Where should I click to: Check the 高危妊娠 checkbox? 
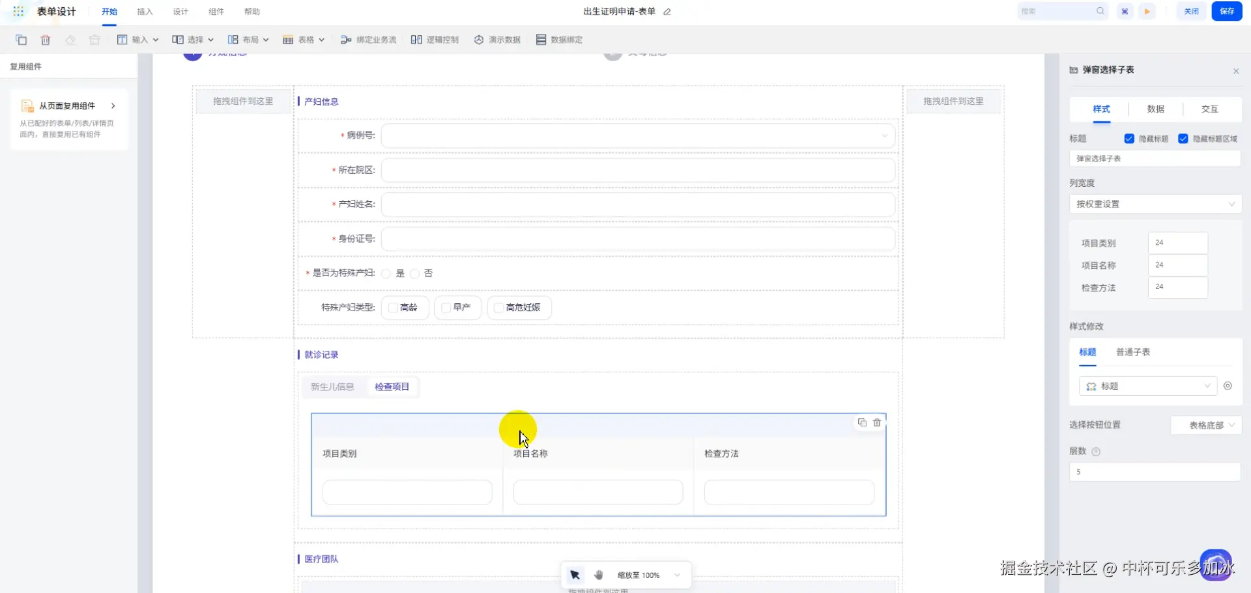coord(498,308)
